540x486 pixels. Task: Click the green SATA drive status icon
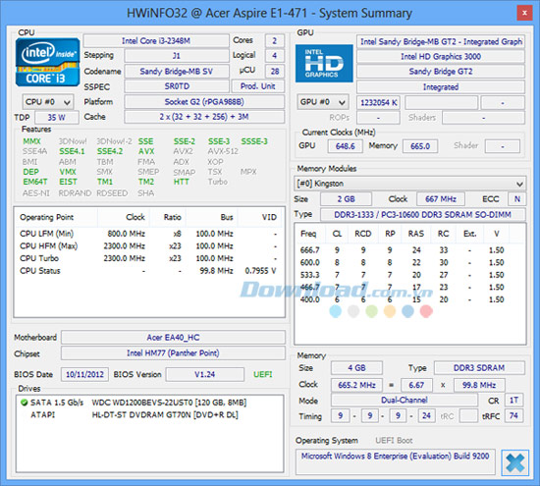click(25, 403)
